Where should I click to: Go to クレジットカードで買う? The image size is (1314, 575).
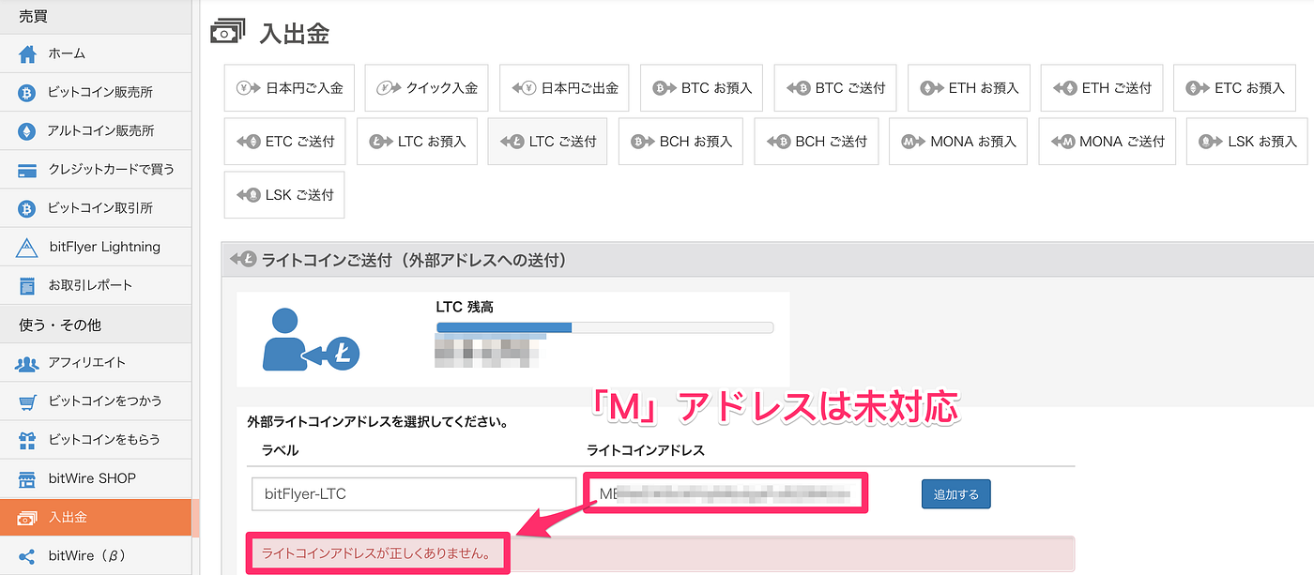(x=96, y=169)
